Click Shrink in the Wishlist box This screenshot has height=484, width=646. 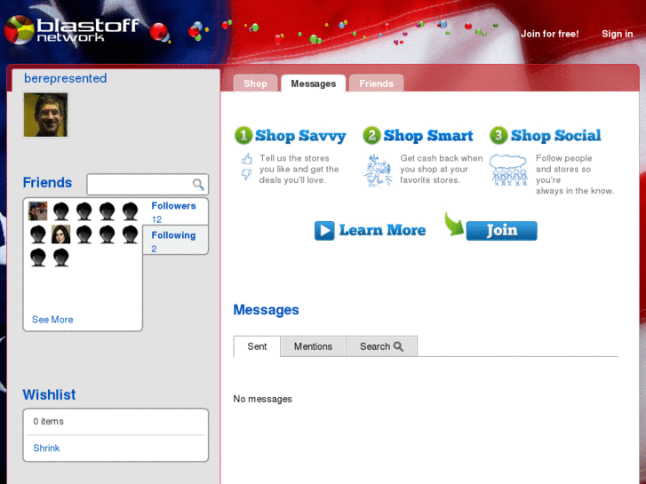point(46,448)
